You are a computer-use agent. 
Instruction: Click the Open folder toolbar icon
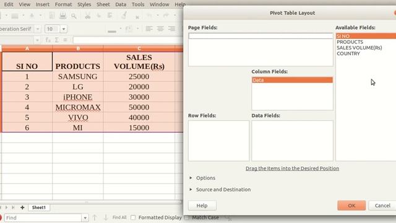tap(15, 16)
